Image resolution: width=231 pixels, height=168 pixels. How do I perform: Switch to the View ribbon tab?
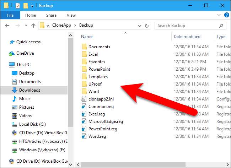coord(71,15)
